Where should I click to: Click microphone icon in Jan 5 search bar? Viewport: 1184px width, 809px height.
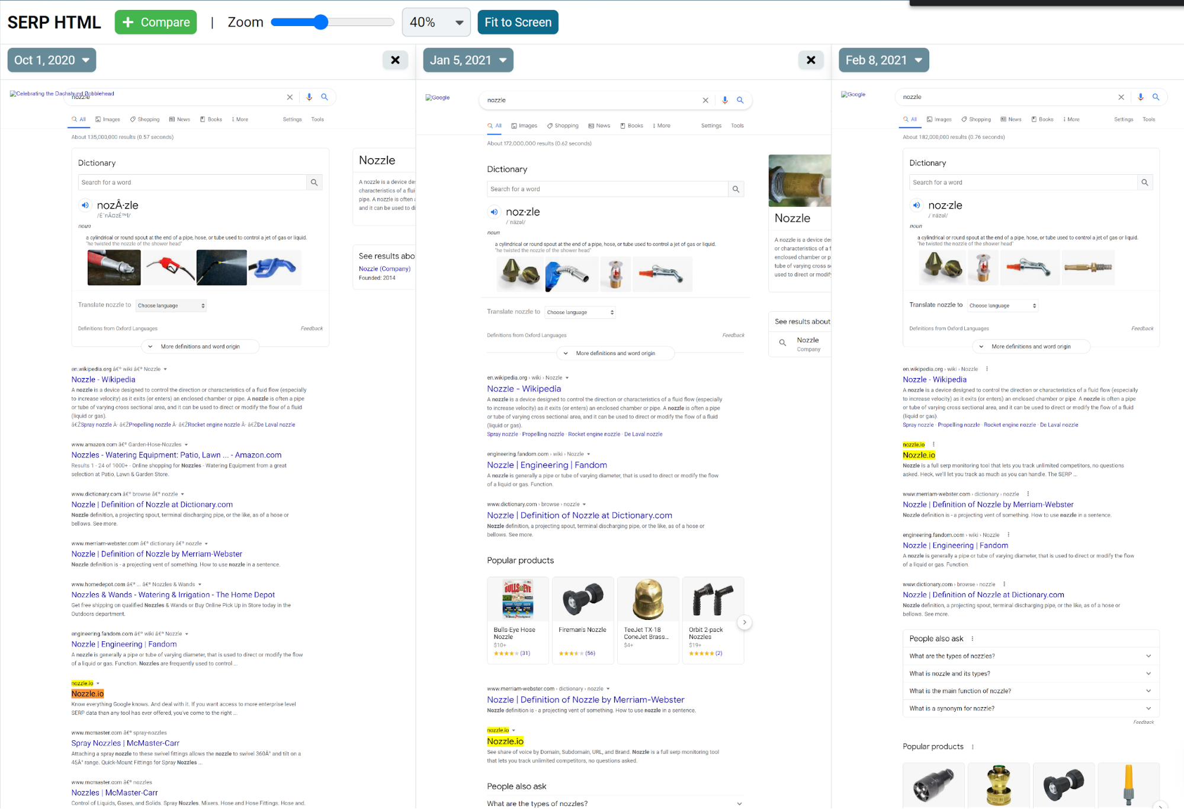pyautogui.click(x=724, y=100)
